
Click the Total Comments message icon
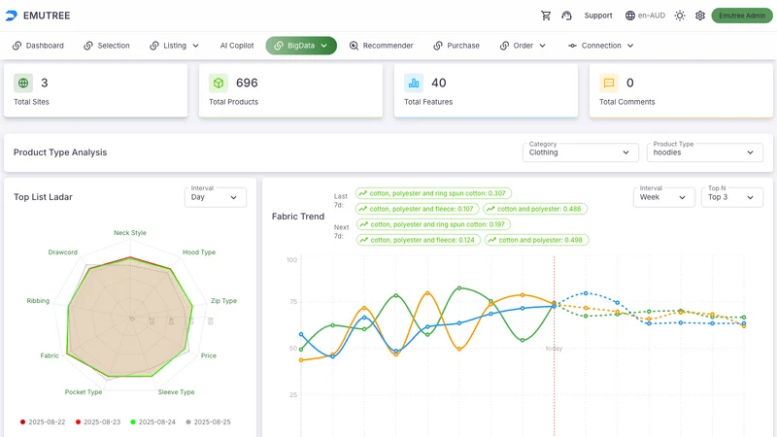click(x=609, y=84)
